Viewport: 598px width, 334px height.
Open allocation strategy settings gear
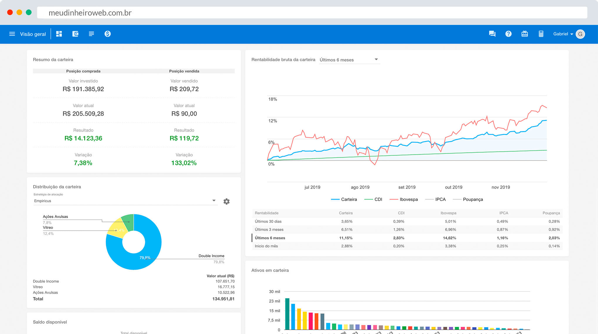[x=226, y=201]
